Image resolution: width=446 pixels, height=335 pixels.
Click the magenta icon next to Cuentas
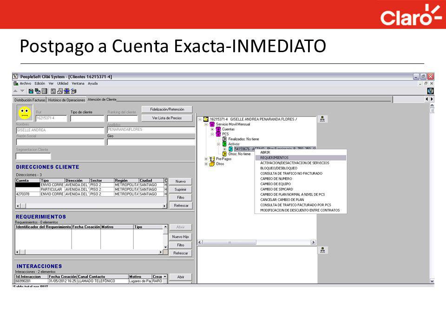[218, 129]
